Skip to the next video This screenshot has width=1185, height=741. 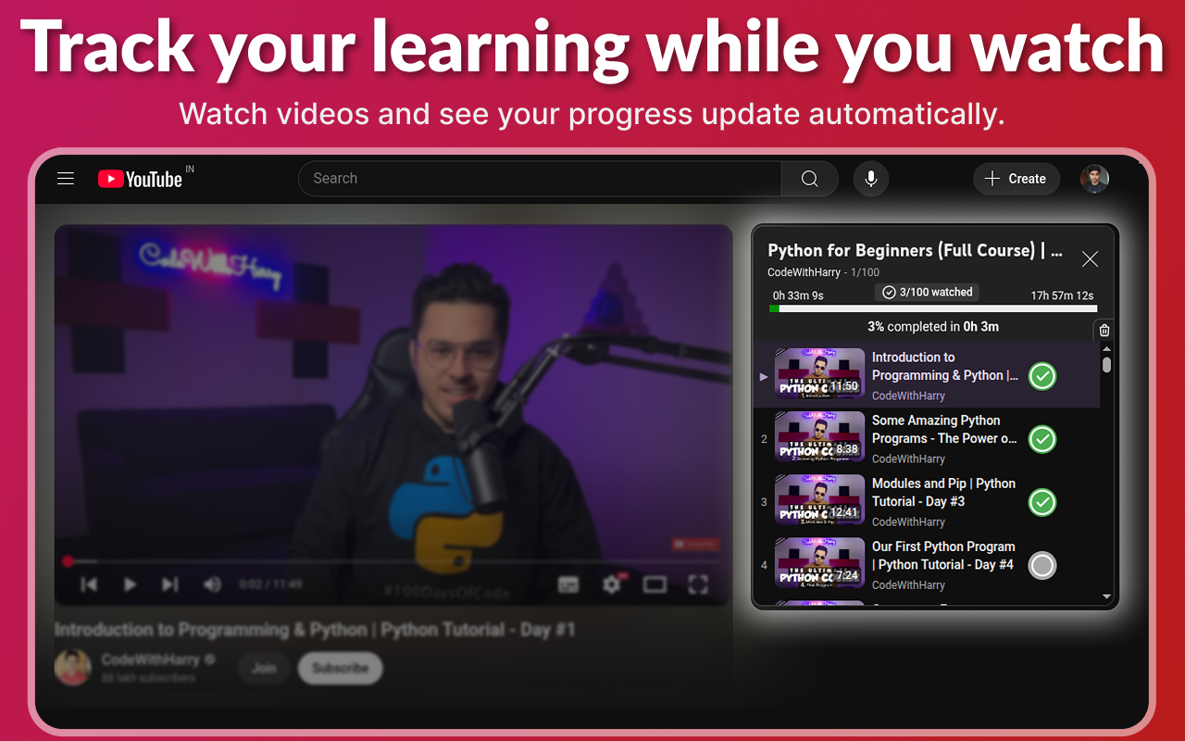point(169,584)
